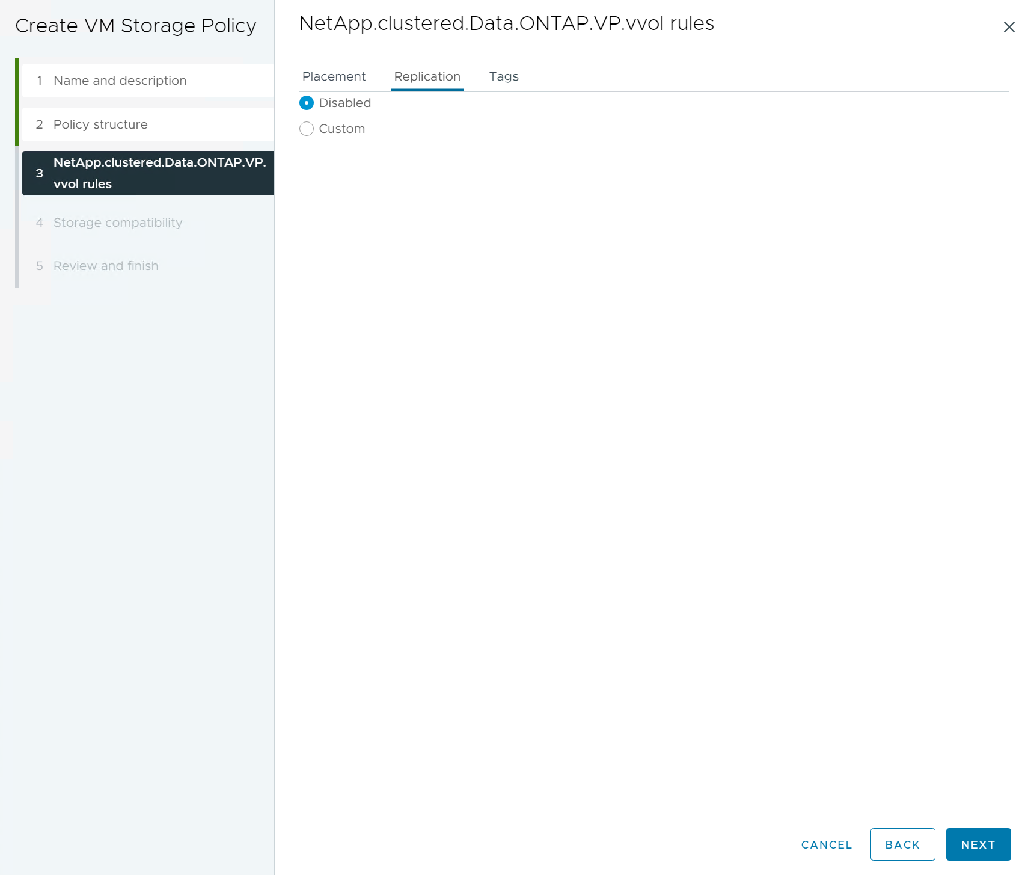Click the number 3 in the sidebar

[x=40, y=173]
